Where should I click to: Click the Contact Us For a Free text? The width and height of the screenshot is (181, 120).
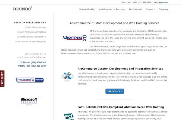35,54
